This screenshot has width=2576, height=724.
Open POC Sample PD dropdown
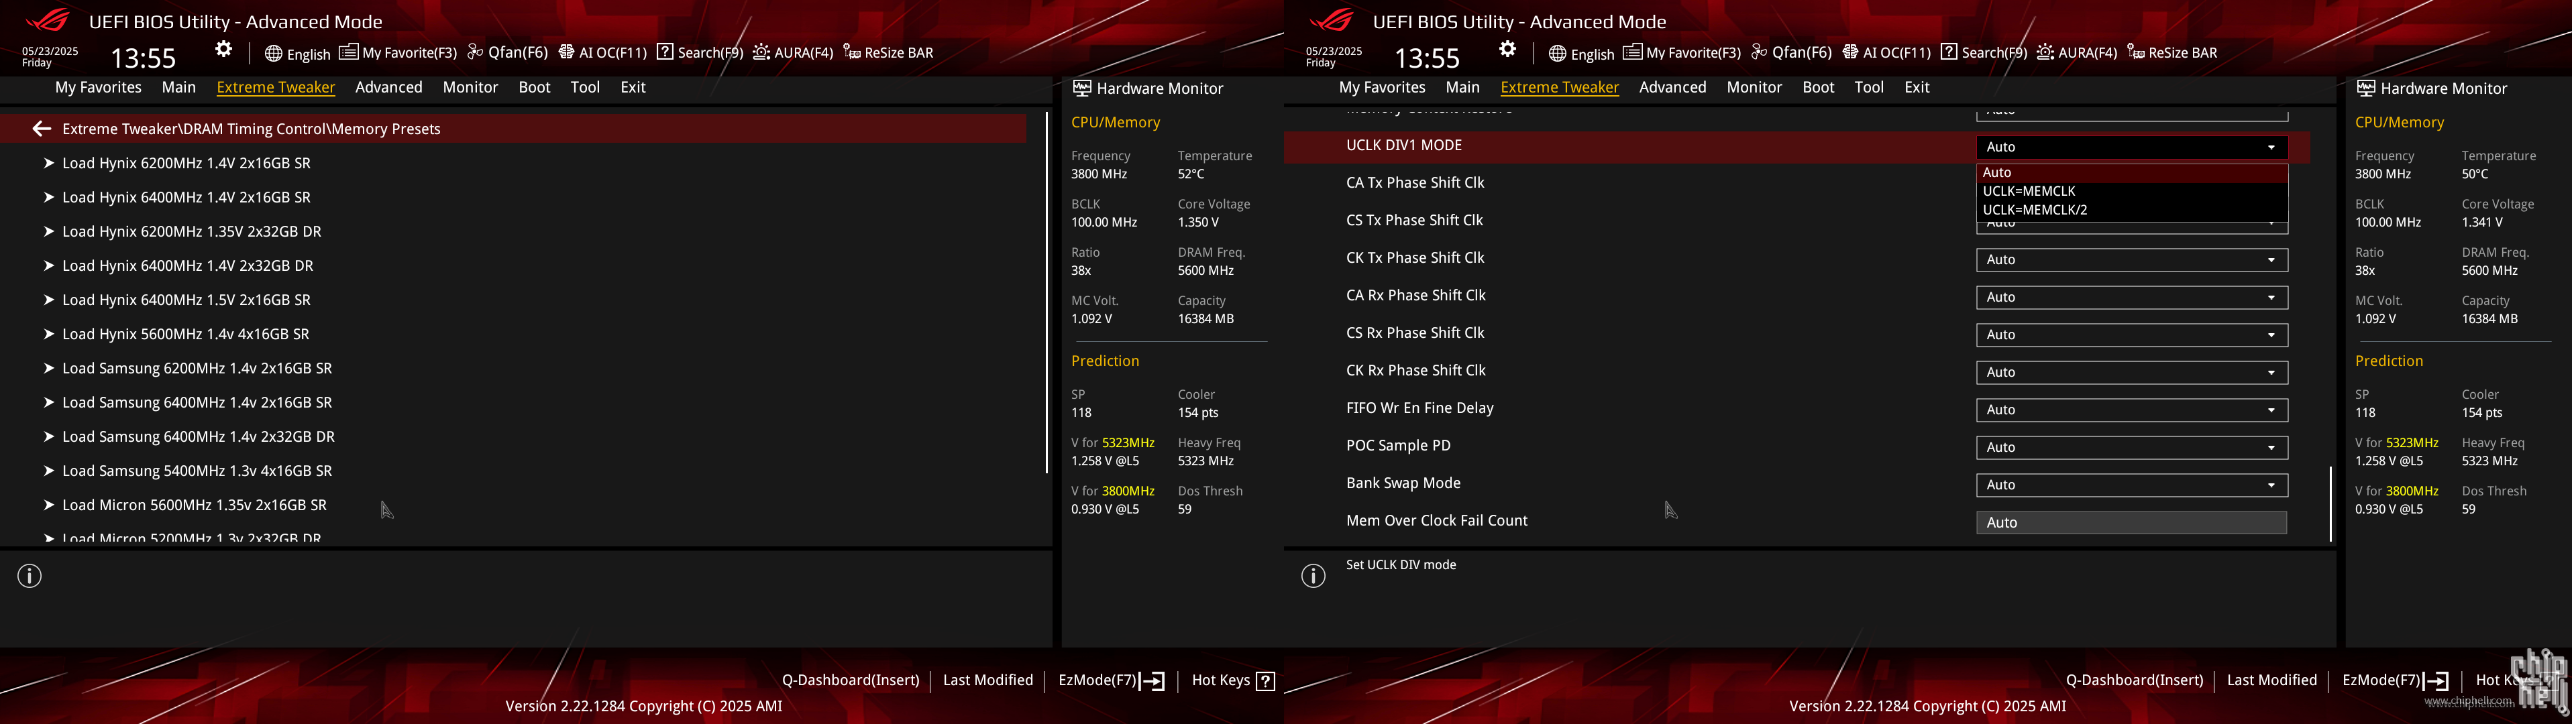click(x=2131, y=447)
